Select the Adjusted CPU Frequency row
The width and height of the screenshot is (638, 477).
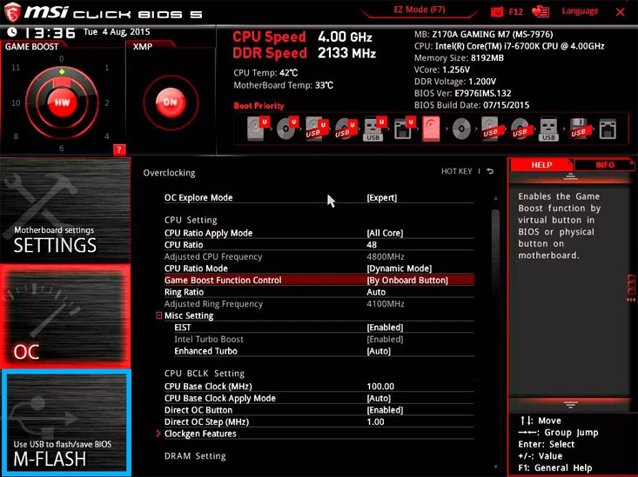[319, 257]
